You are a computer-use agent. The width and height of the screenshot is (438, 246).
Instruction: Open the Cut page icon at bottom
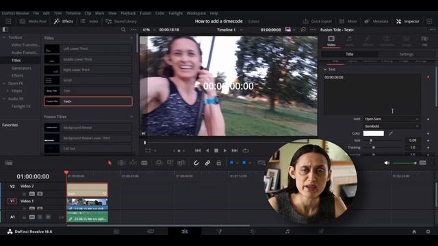coord(151,232)
